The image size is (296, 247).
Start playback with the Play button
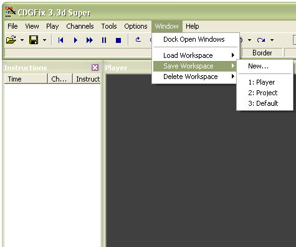click(x=75, y=40)
